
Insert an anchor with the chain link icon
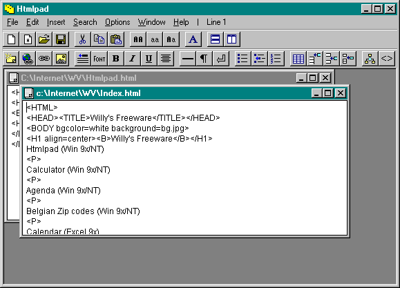44,59
